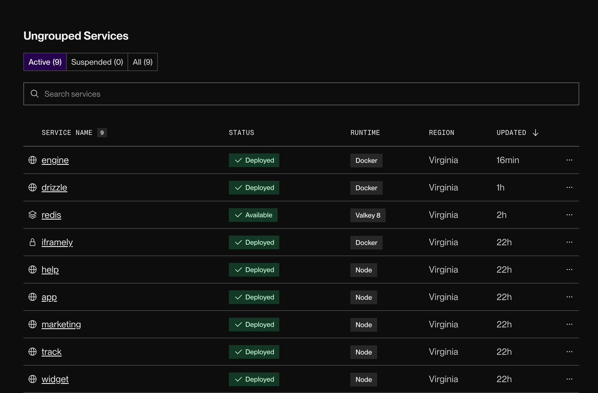
Task: Open the more-options menu for app
Action: coord(570,297)
